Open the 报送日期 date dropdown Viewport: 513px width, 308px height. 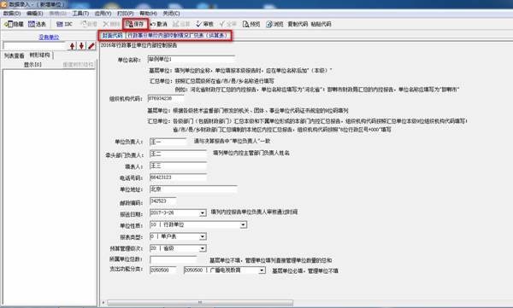203,213
